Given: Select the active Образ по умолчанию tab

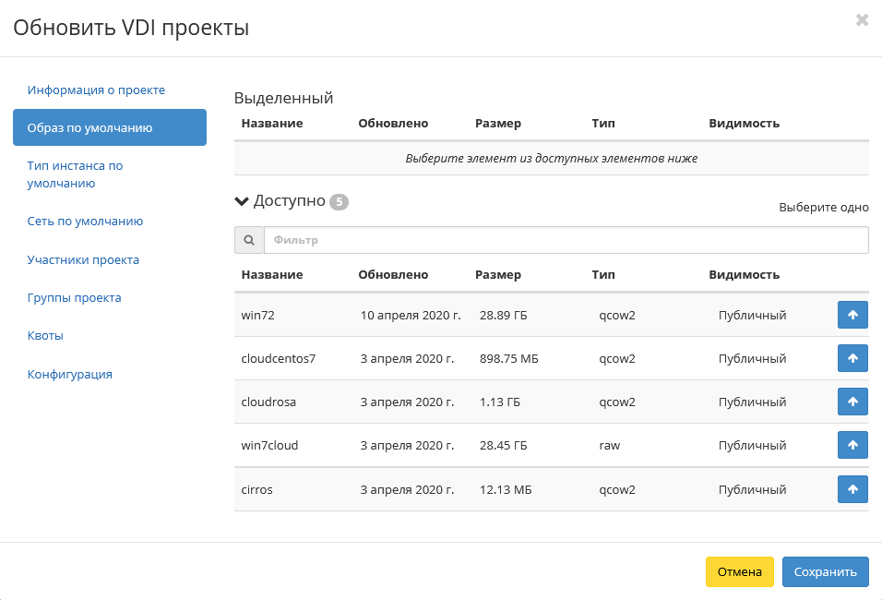Looking at the screenshot, I should coord(110,127).
